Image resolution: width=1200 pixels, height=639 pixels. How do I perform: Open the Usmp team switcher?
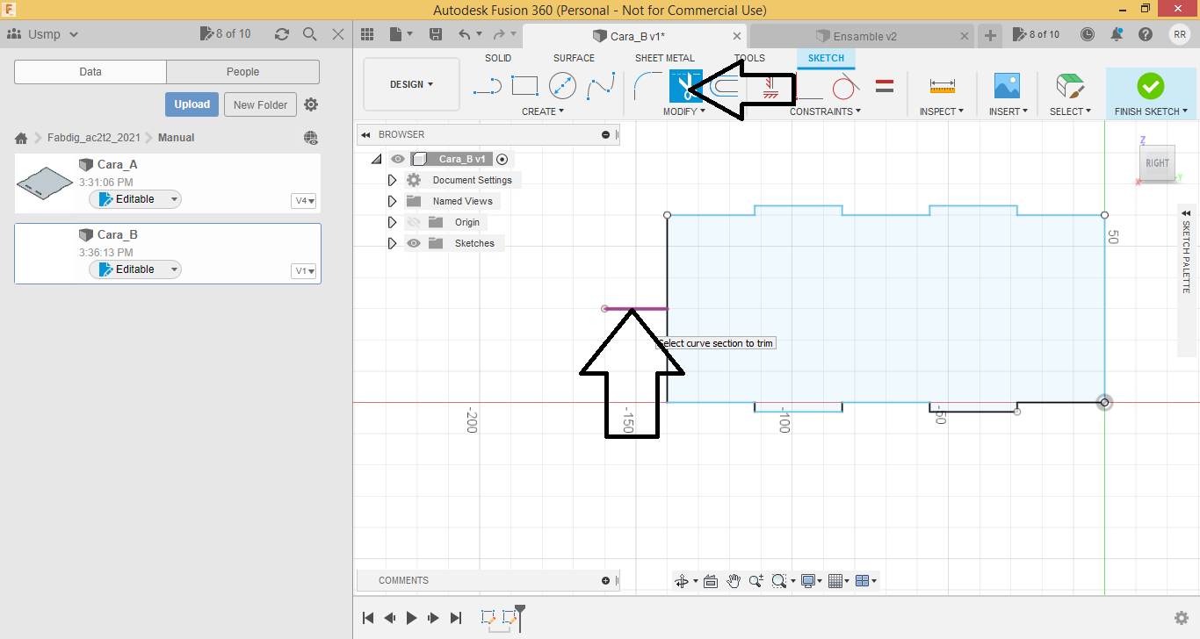44,34
